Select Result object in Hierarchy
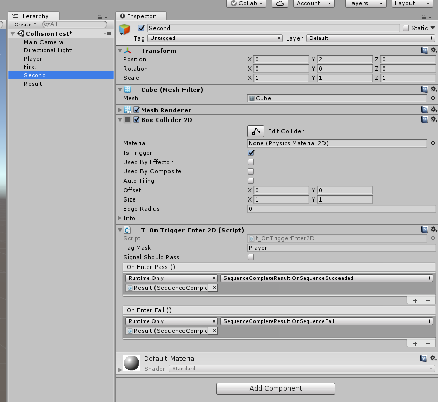Screen dimensions: 438x402 click(x=61, y=84)
